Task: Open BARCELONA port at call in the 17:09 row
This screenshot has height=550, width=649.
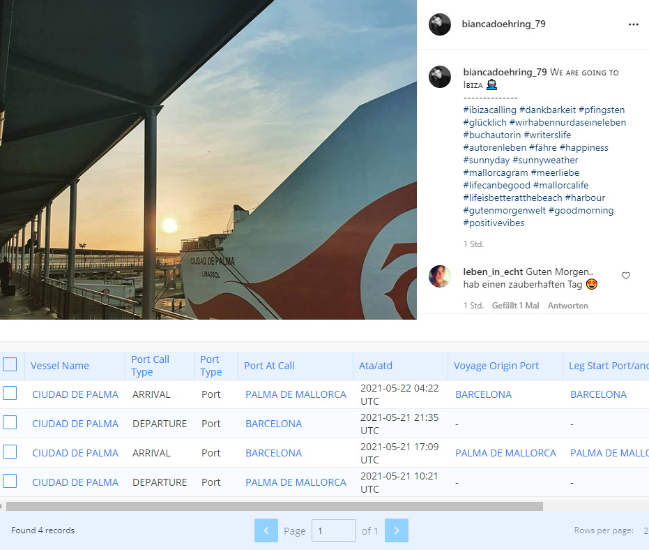Action: tap(273, 453)
